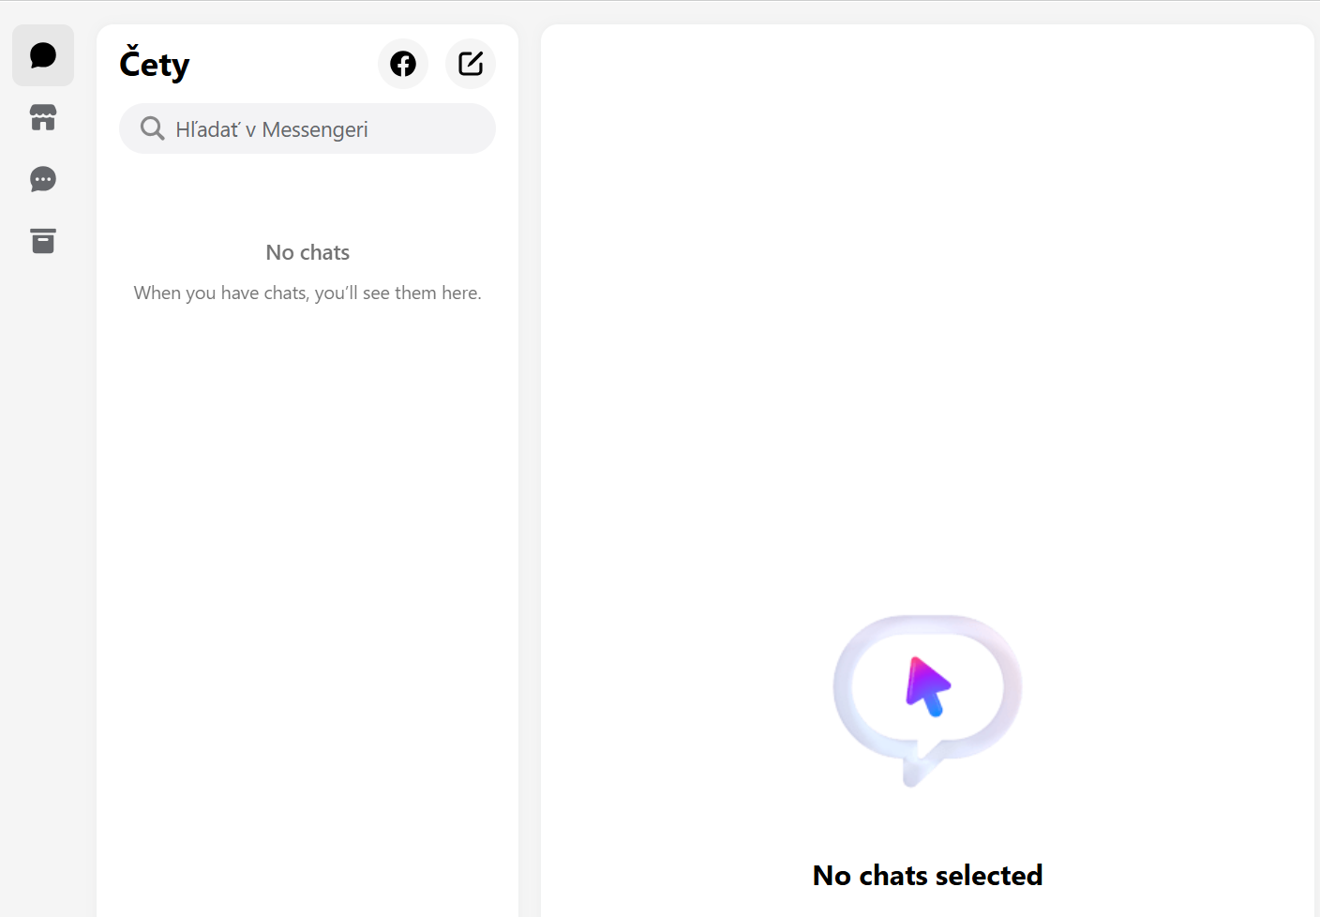
Task: Open Marketplace from the sidebar
Action: tap(43, 117)
